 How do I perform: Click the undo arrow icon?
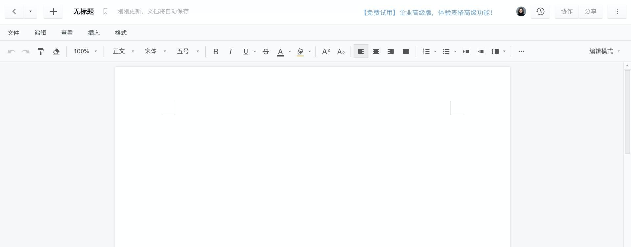(x=12, y=51)
